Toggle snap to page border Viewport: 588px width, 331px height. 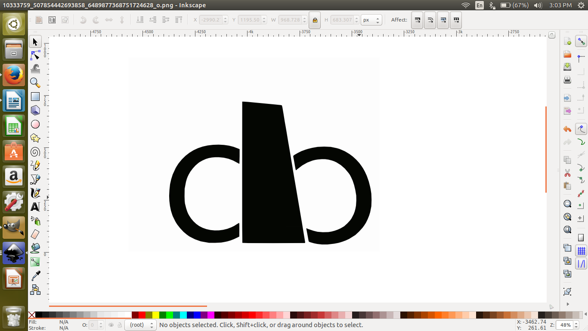pyautogui.click(x=582, y=237)
